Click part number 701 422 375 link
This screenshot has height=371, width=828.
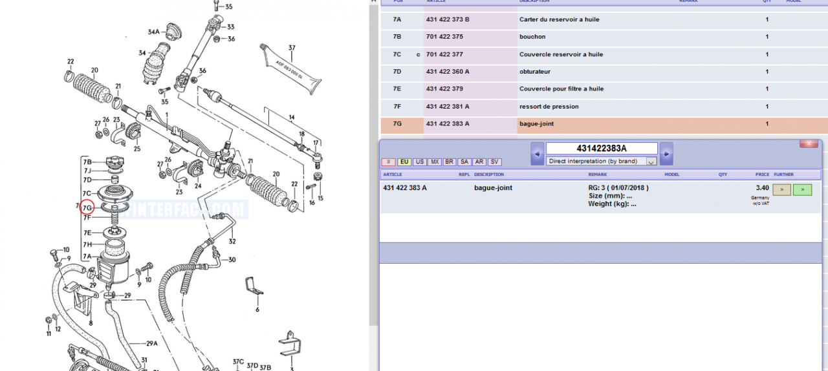(444, 37)
